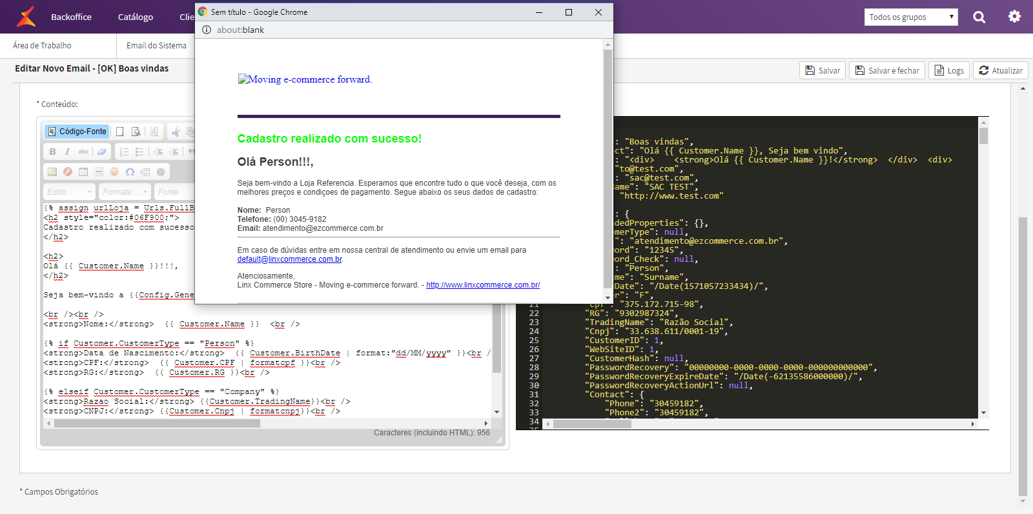The image size is (1033, 514).
Task: Open the Logs button
Action: (949, 70)
